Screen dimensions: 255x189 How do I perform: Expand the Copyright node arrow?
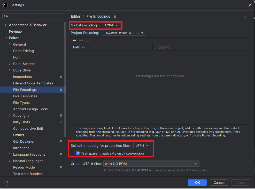(x=10, y=115)
